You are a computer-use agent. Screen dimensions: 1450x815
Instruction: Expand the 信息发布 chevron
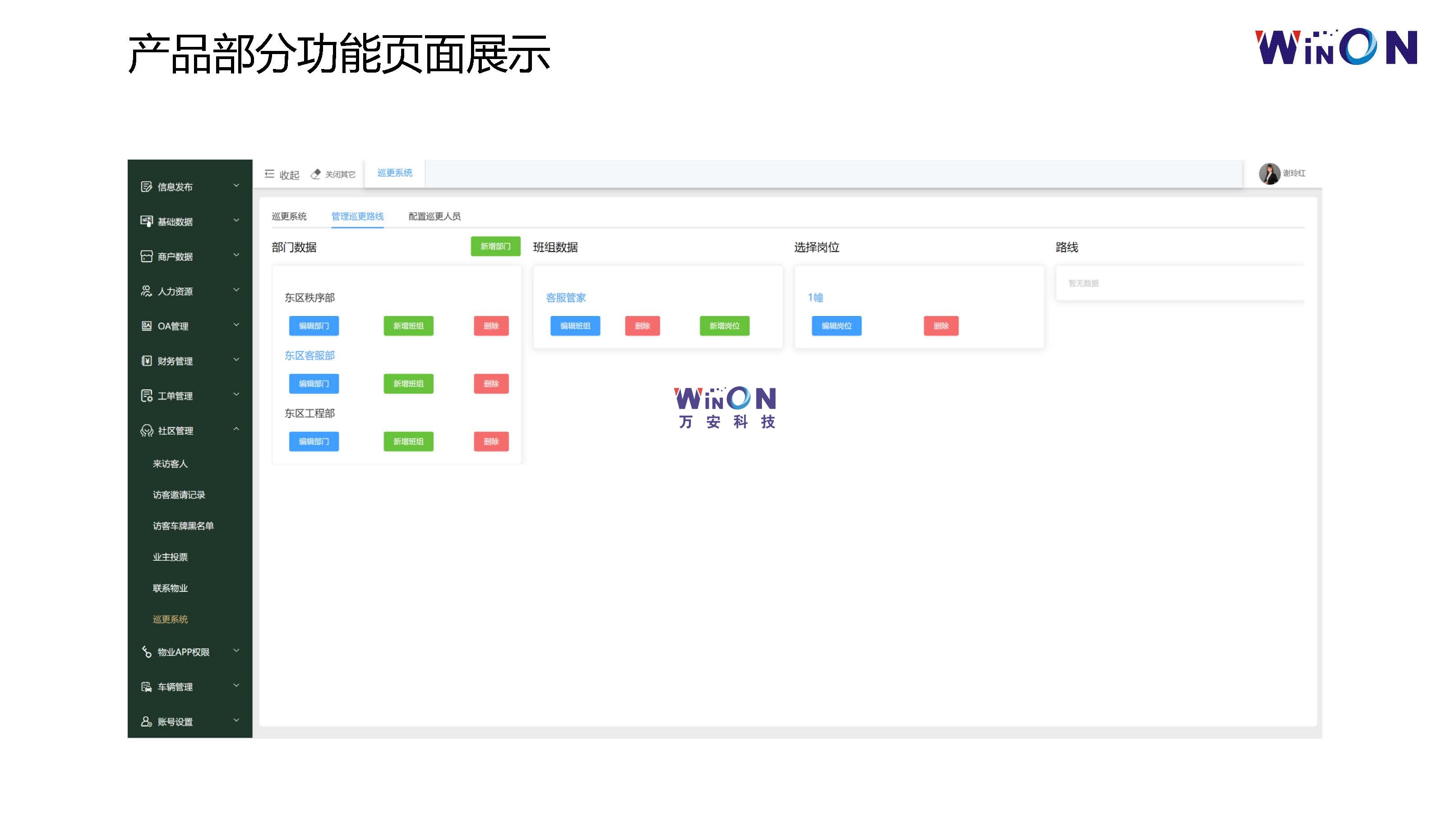pos(236,186)
